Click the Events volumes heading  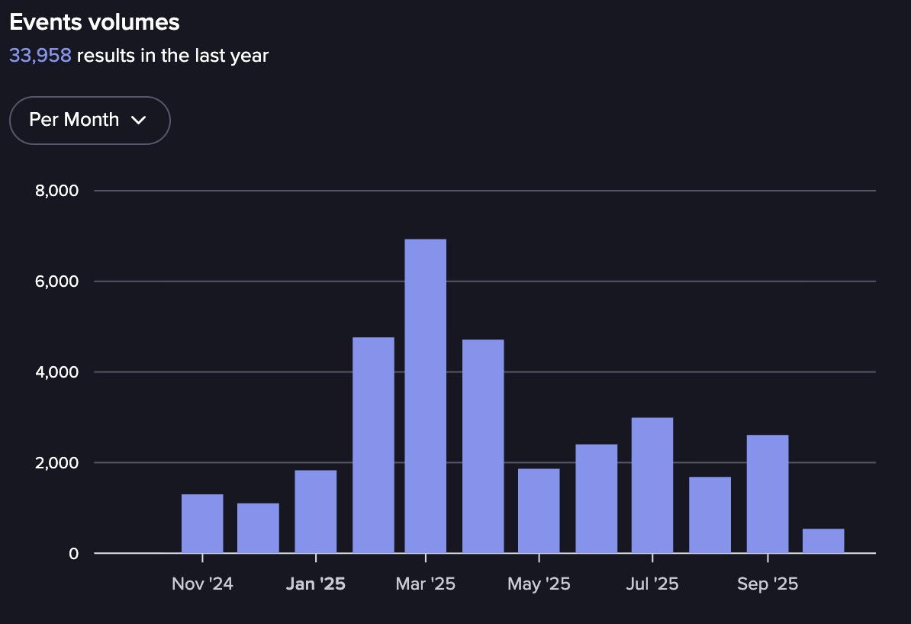point(95,22)
